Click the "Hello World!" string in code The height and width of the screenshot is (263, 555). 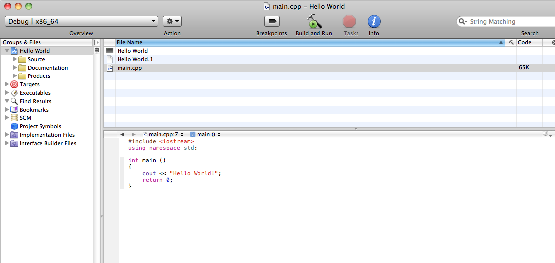[x=194, y=173]
